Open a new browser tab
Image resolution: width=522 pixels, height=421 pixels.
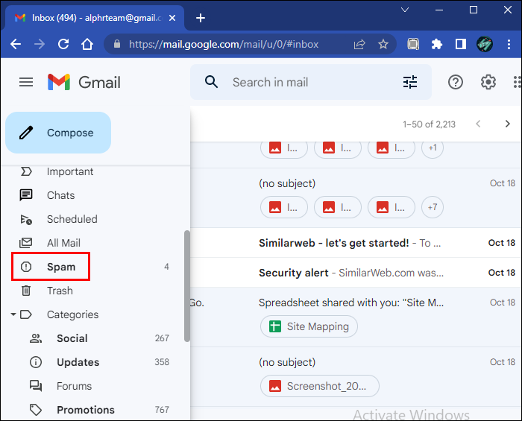[x=201, y=18]
